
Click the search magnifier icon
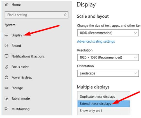[x=65, y=15]
